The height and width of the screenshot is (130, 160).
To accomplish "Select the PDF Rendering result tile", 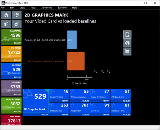I will [121, 94].
